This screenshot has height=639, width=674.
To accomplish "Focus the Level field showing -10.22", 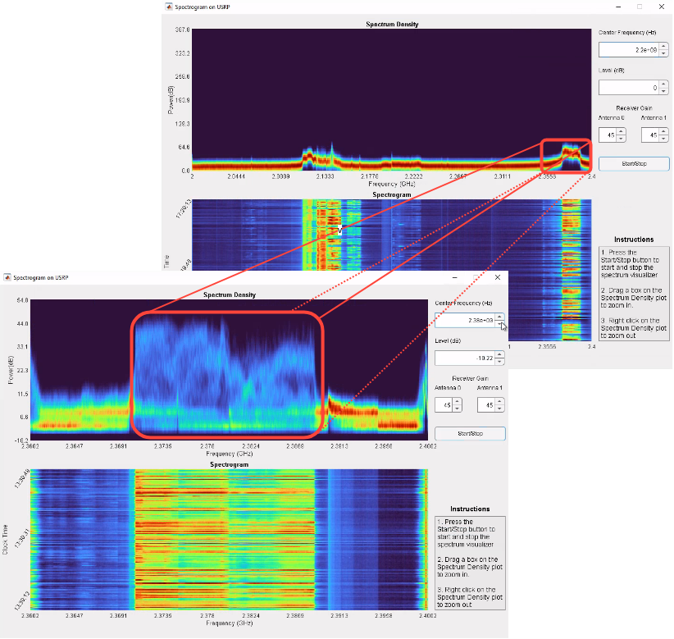I will 465,358.
